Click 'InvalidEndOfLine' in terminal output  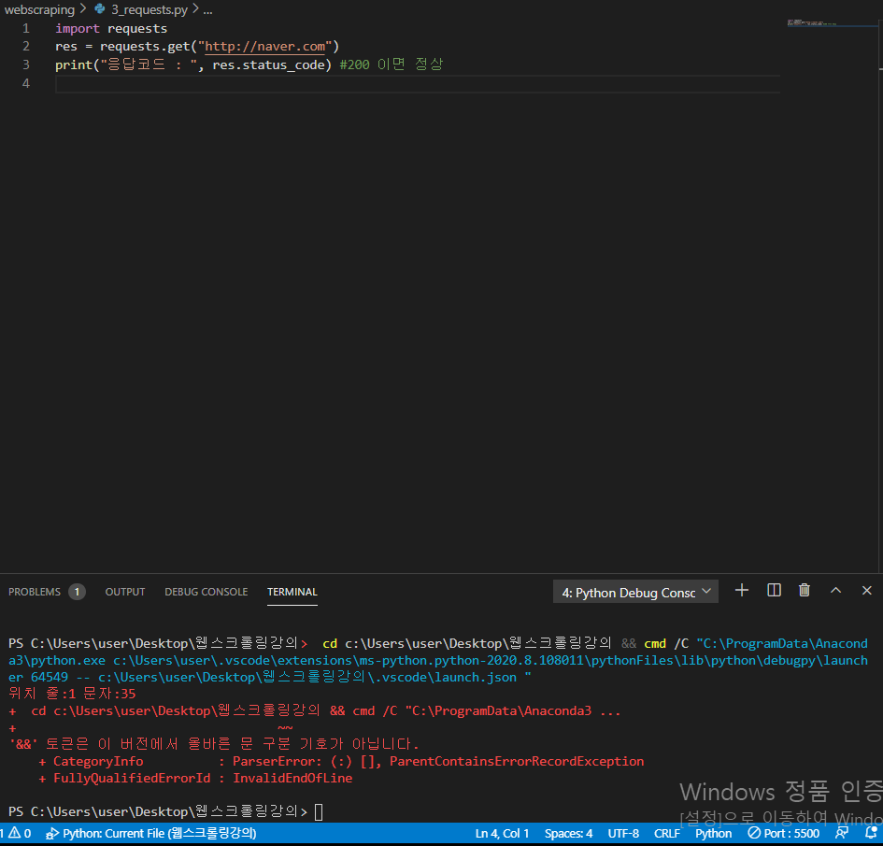pos(292,779)
